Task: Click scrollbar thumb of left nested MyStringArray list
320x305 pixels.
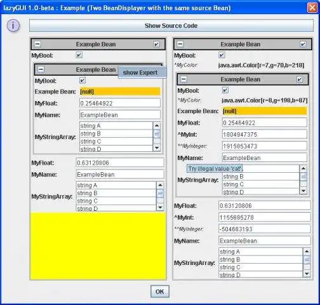Action: [157, 134]
